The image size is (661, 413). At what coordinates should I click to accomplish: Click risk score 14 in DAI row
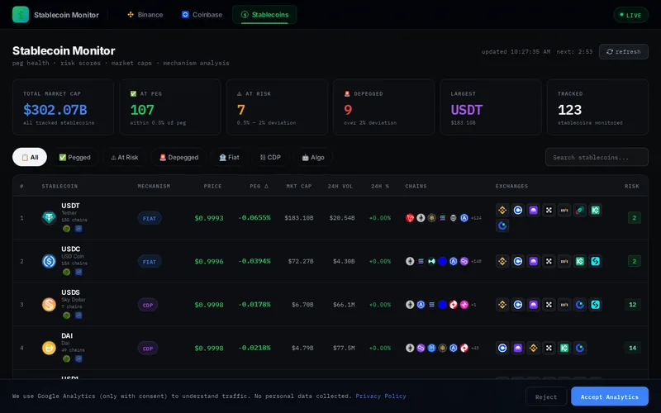tap(632, 348)
